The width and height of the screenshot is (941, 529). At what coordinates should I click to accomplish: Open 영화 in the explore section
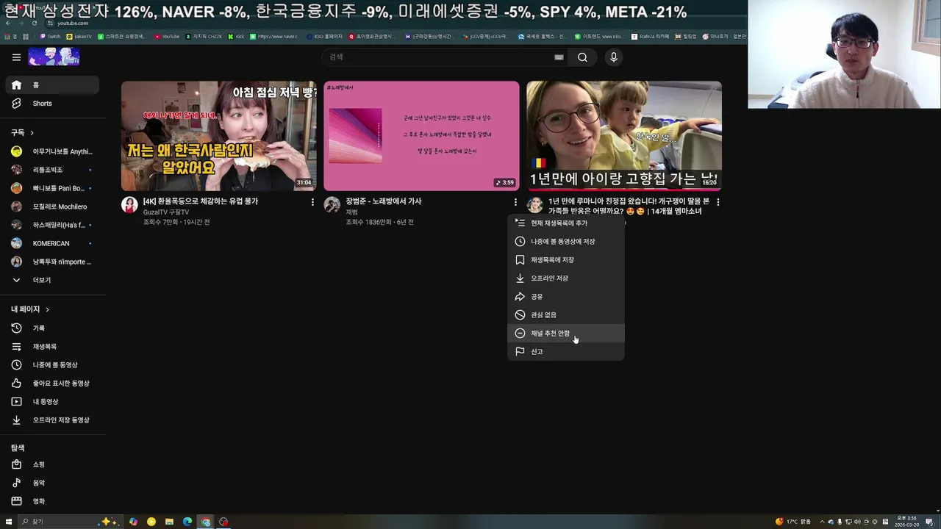pyautogui.click(x=51, y=501)
